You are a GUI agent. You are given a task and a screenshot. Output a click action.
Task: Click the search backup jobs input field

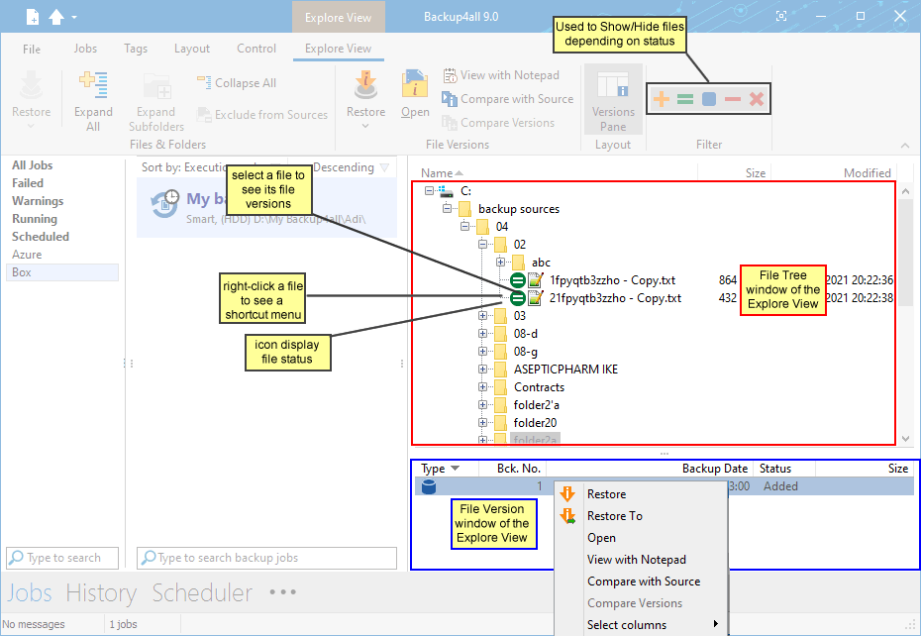267,558
